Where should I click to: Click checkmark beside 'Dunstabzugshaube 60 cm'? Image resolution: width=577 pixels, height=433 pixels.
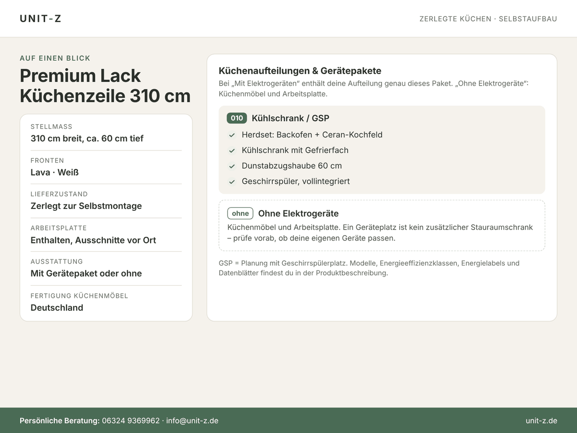click(x=232, y=166)
